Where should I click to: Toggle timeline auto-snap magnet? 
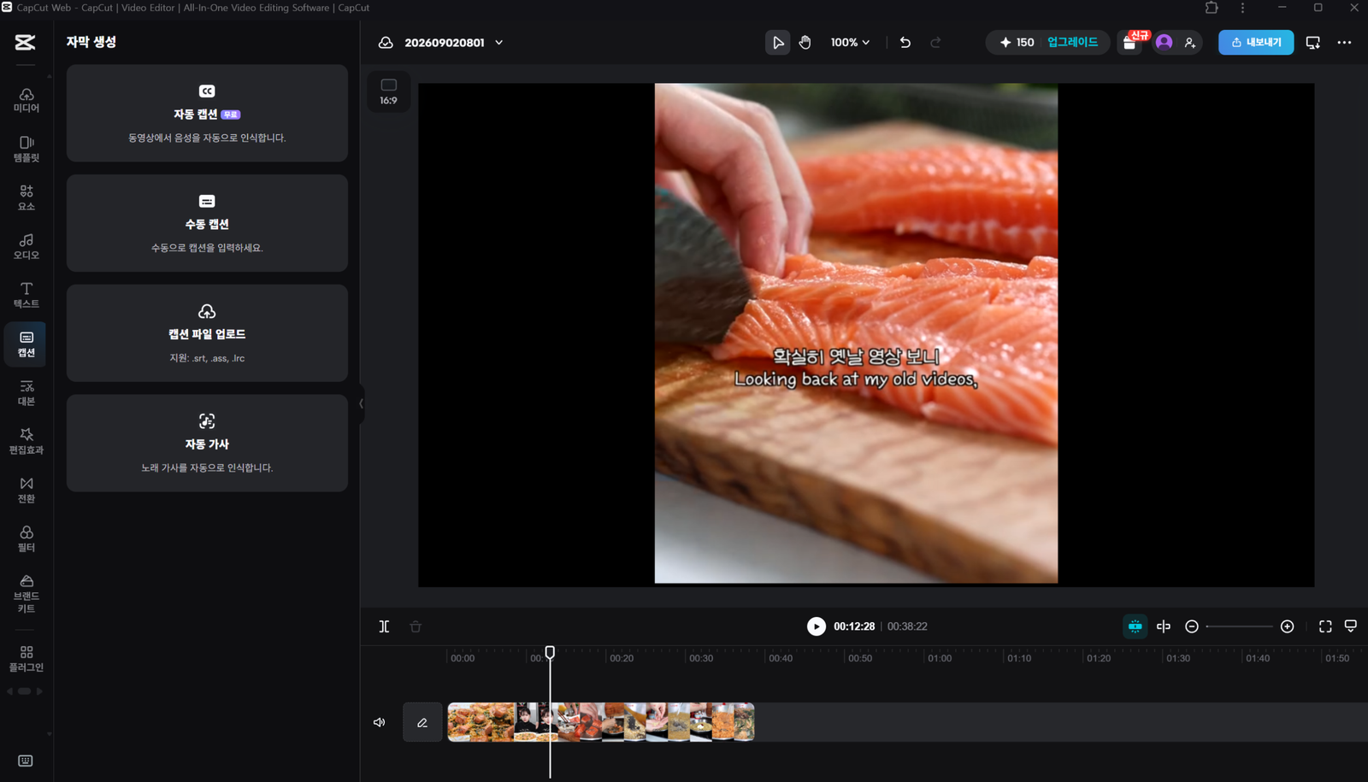[1135, 626]
